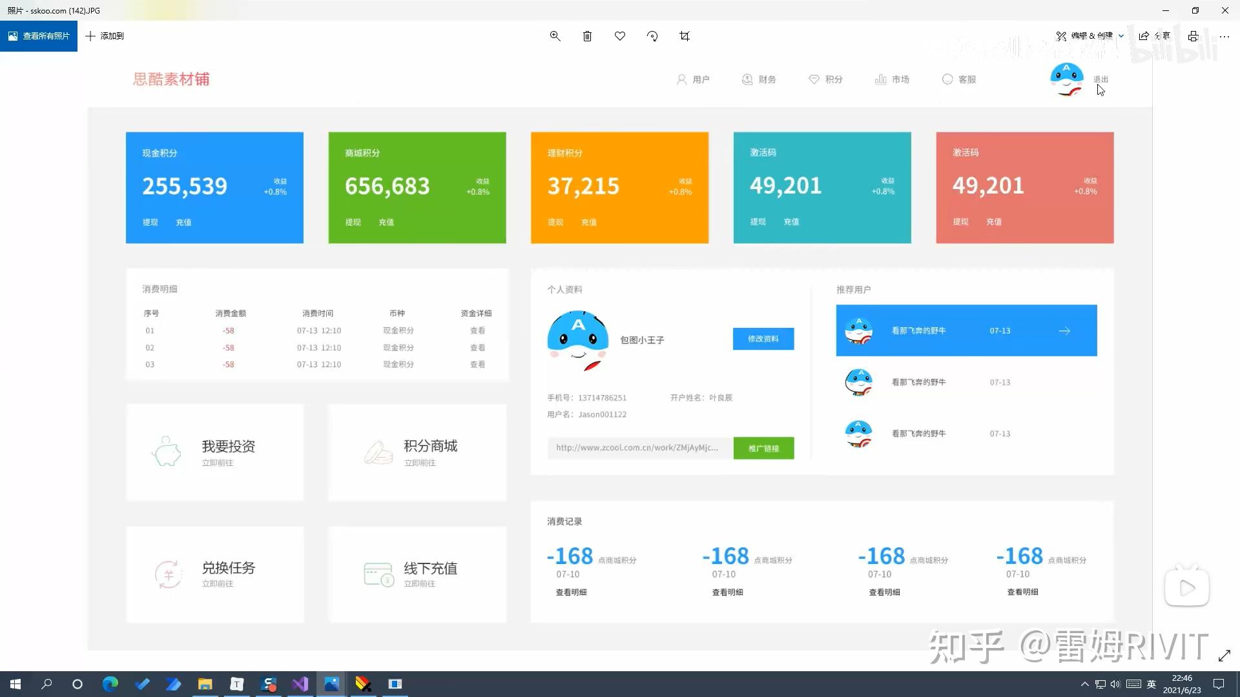Viewport: 1240px width, 697px height.
Task: Click See all photos button
Action: [x=39, y=36]
